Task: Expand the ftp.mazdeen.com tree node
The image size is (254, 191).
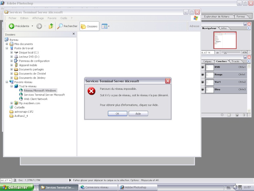Action: pyautogui.click(x=11, y=103)
